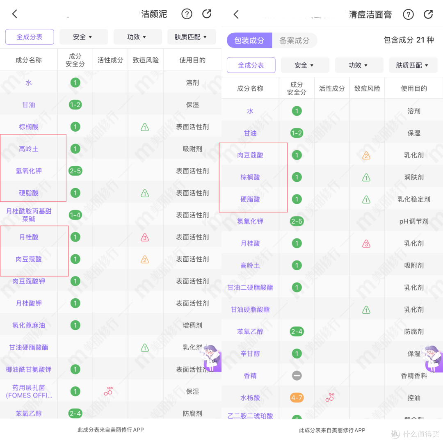Tap active ingredient icon for 水杨酸

click(330, 397)
